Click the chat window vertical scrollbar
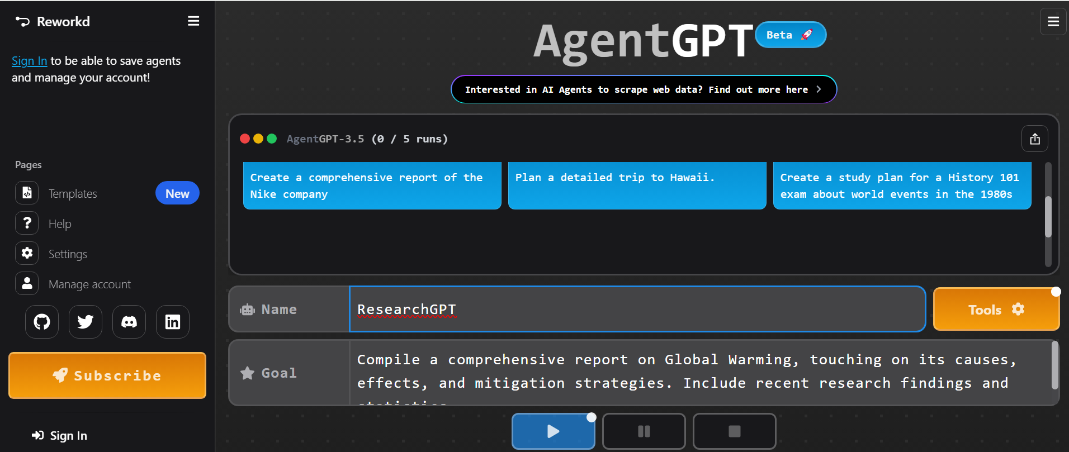1069x452 pixels. (1048, 216)
